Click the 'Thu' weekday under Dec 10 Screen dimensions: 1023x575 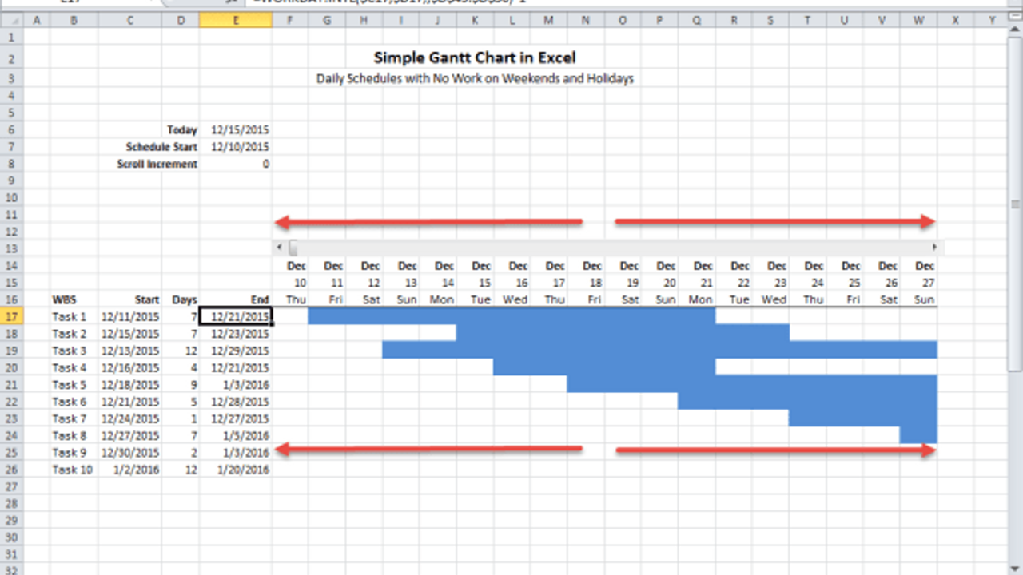[x=296, y=300]
